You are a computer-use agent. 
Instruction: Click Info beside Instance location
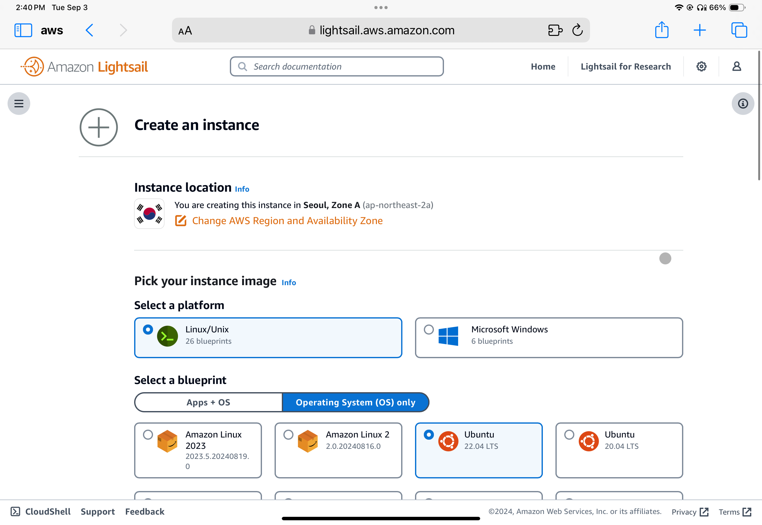[x=242, y=189]
